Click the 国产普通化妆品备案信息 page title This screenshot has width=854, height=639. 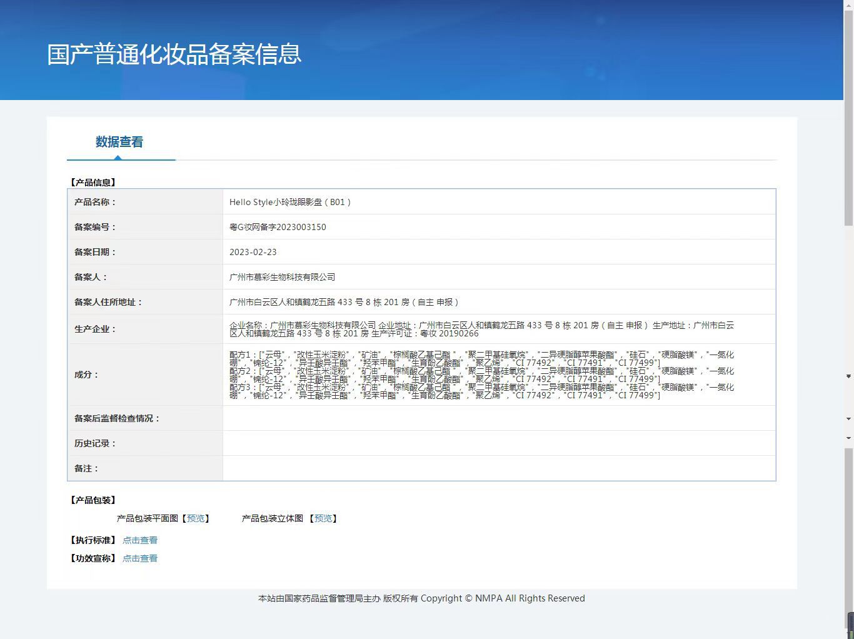[x=174, y=54]
